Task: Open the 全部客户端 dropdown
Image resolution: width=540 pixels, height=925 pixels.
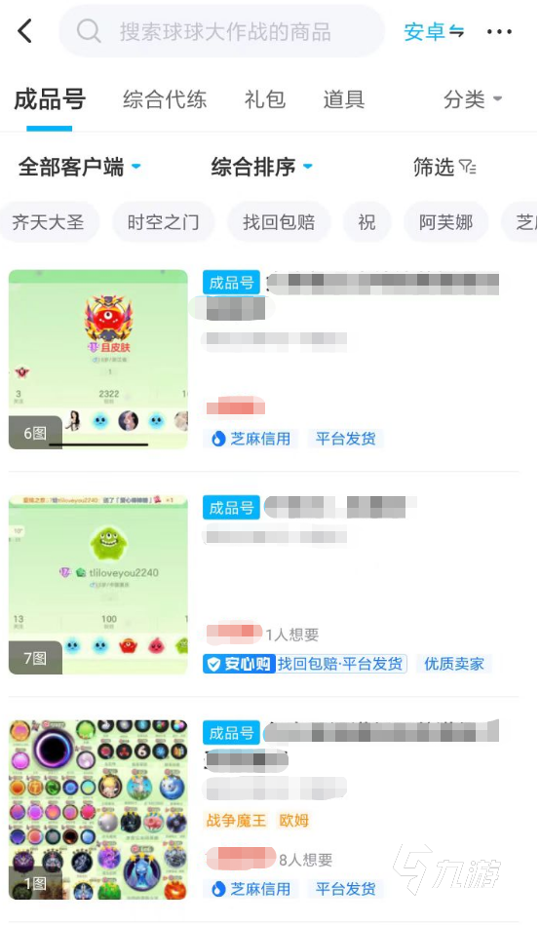Action: tap(80, 167)
